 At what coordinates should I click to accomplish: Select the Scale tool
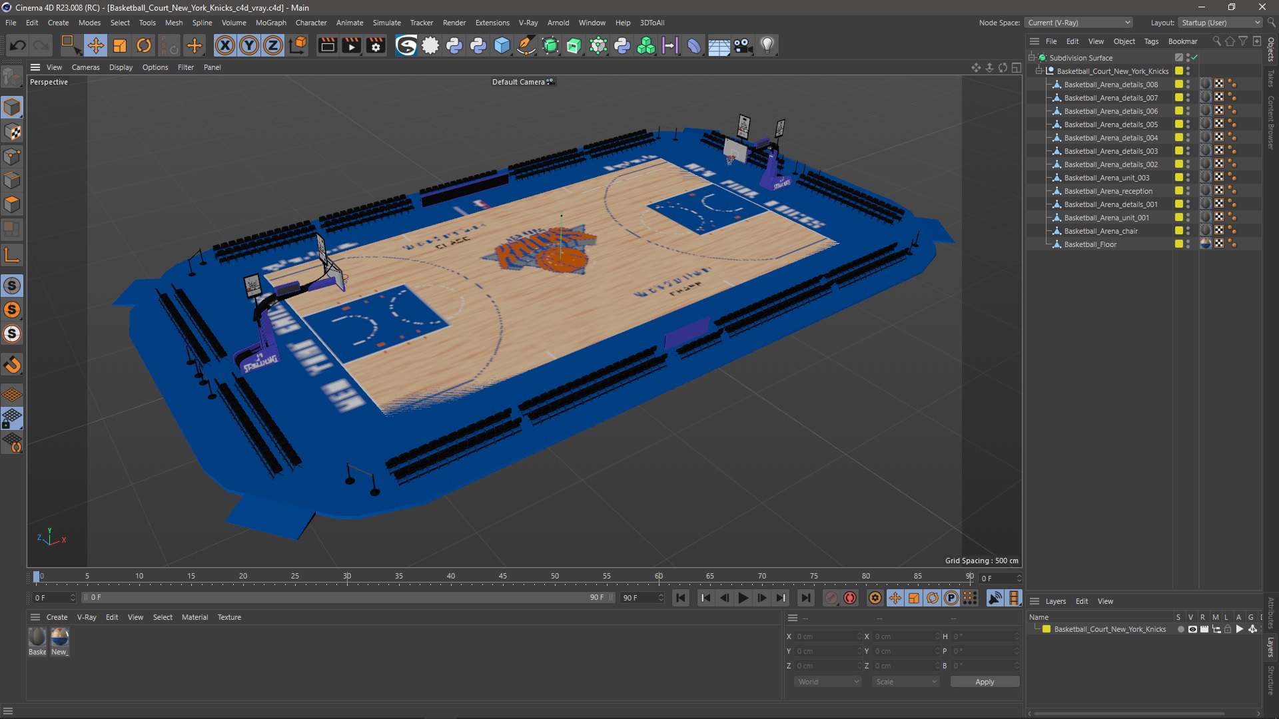(119, 45)
